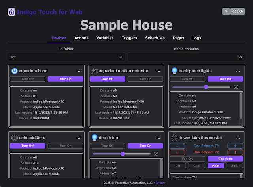Open aquarium hood more options menu
This screenshot has width=253, height=187.
(78, 71)
